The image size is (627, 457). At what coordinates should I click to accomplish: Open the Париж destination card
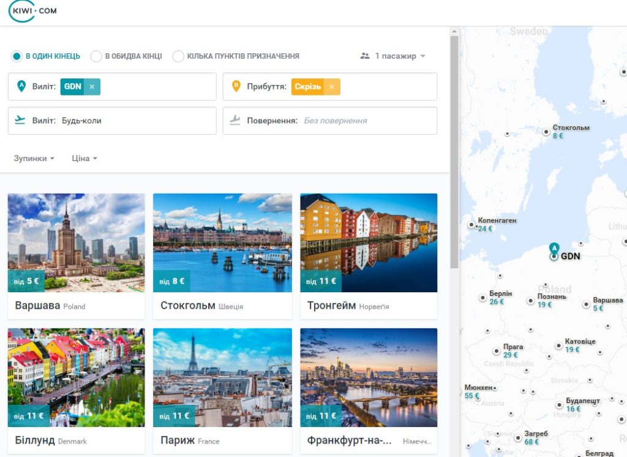pos(222,391)
